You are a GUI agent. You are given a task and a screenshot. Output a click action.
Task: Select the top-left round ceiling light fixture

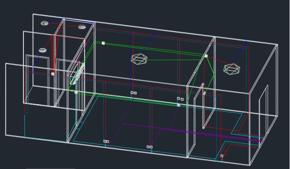[x=44, y=24]
